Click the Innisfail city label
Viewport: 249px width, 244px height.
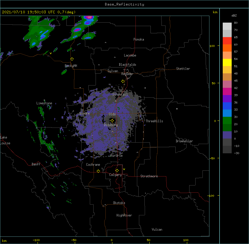coord(120,94)
